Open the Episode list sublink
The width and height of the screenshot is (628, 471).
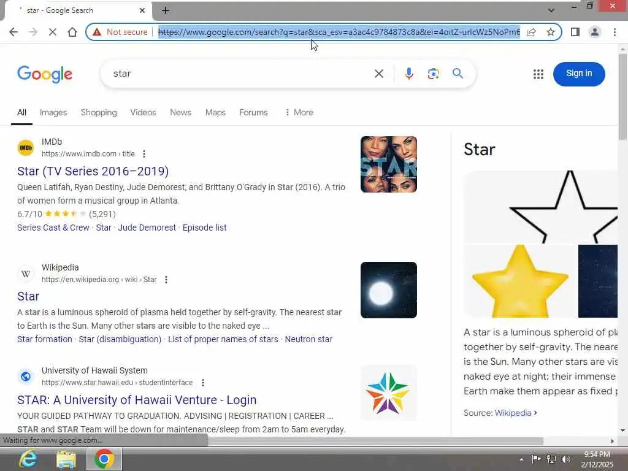[205, 228]
